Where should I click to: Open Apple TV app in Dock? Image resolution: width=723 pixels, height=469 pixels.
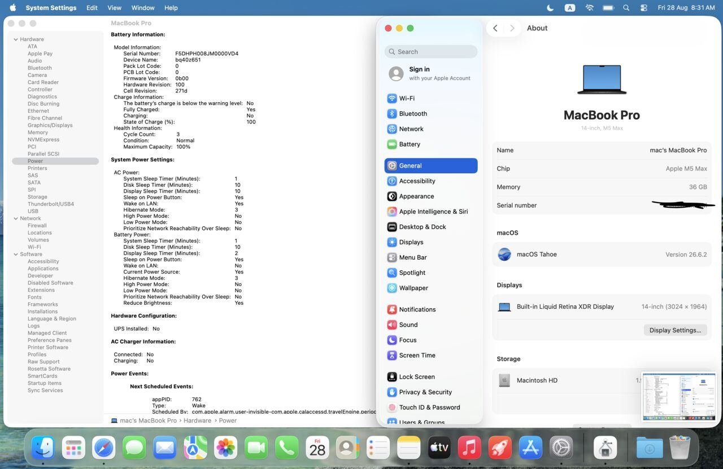439,448
